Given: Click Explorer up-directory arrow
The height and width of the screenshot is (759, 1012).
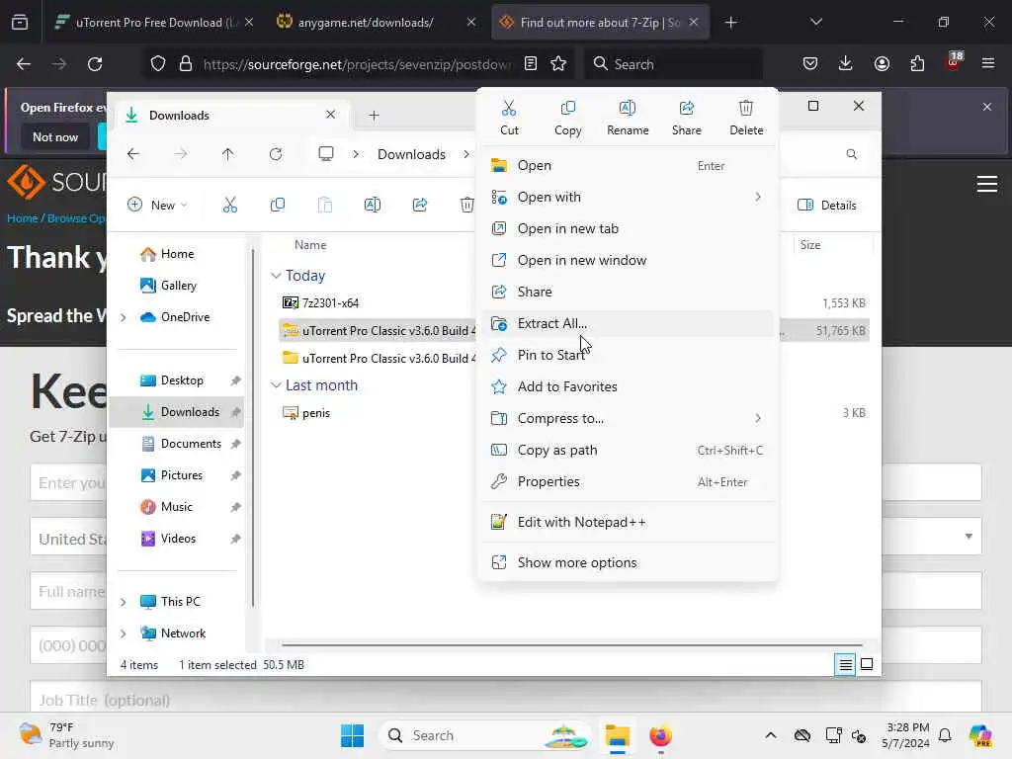Looking at the screenshot, I should coord(228,154).
